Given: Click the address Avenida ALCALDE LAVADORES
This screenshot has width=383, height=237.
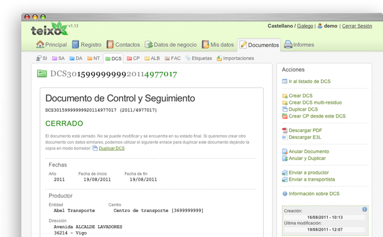Looking at the screenshot, I should [x=88, y=227].
